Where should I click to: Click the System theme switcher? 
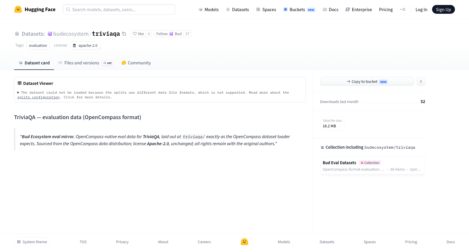pos(32,242)
